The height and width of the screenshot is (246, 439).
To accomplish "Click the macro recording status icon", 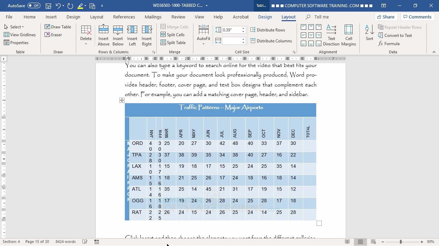I will (97, 242).
